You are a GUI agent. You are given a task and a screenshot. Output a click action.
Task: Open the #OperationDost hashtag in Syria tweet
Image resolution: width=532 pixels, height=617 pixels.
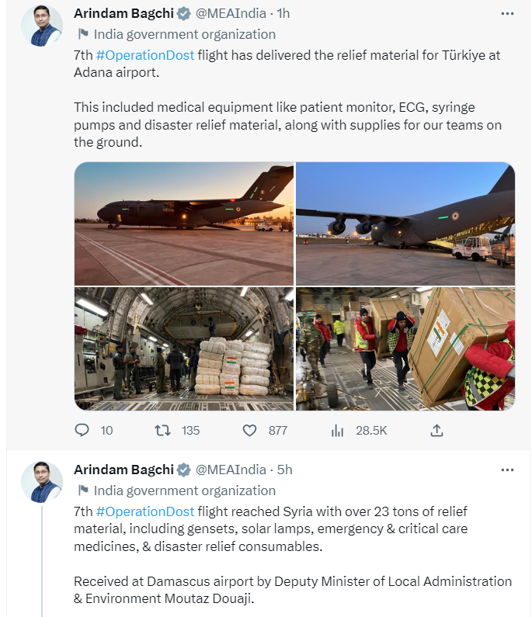144,511
